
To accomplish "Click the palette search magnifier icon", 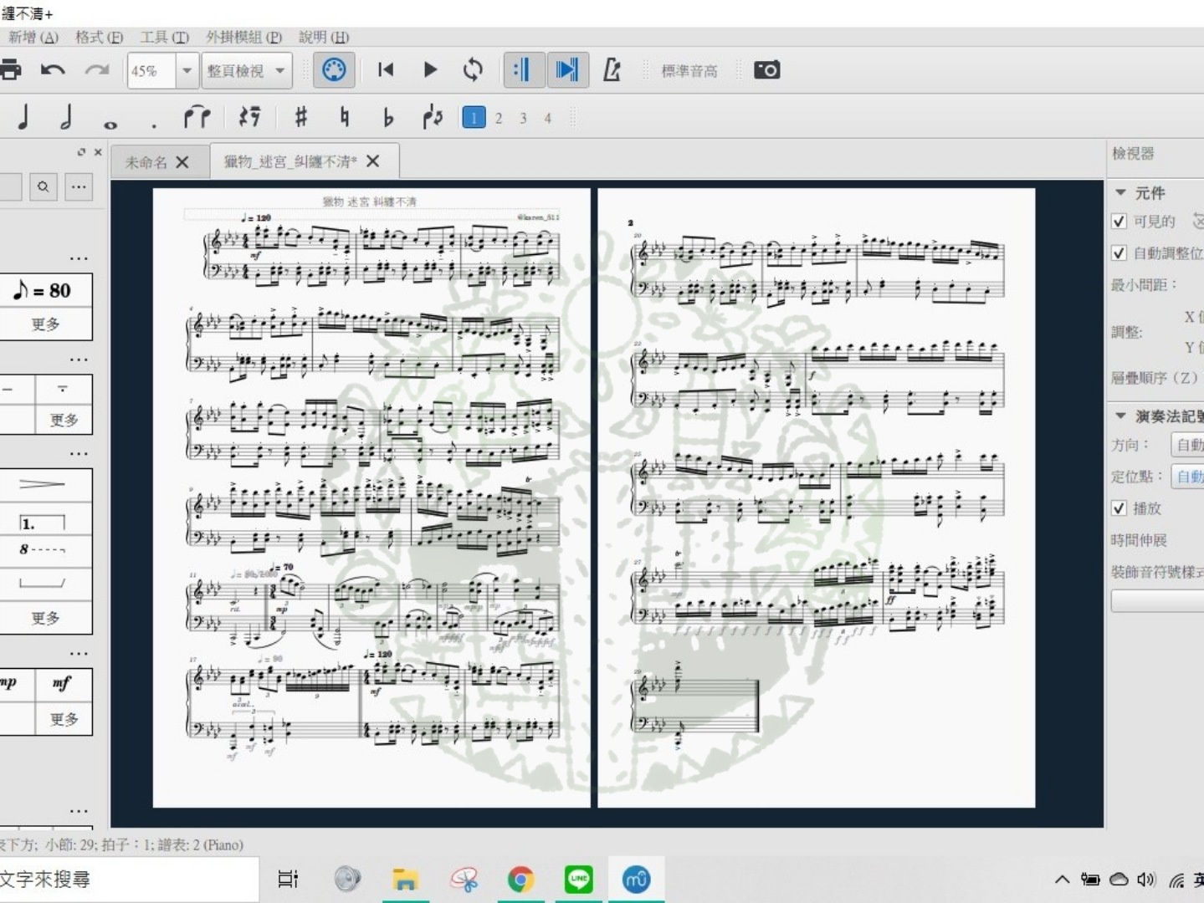I will point(43,187).
